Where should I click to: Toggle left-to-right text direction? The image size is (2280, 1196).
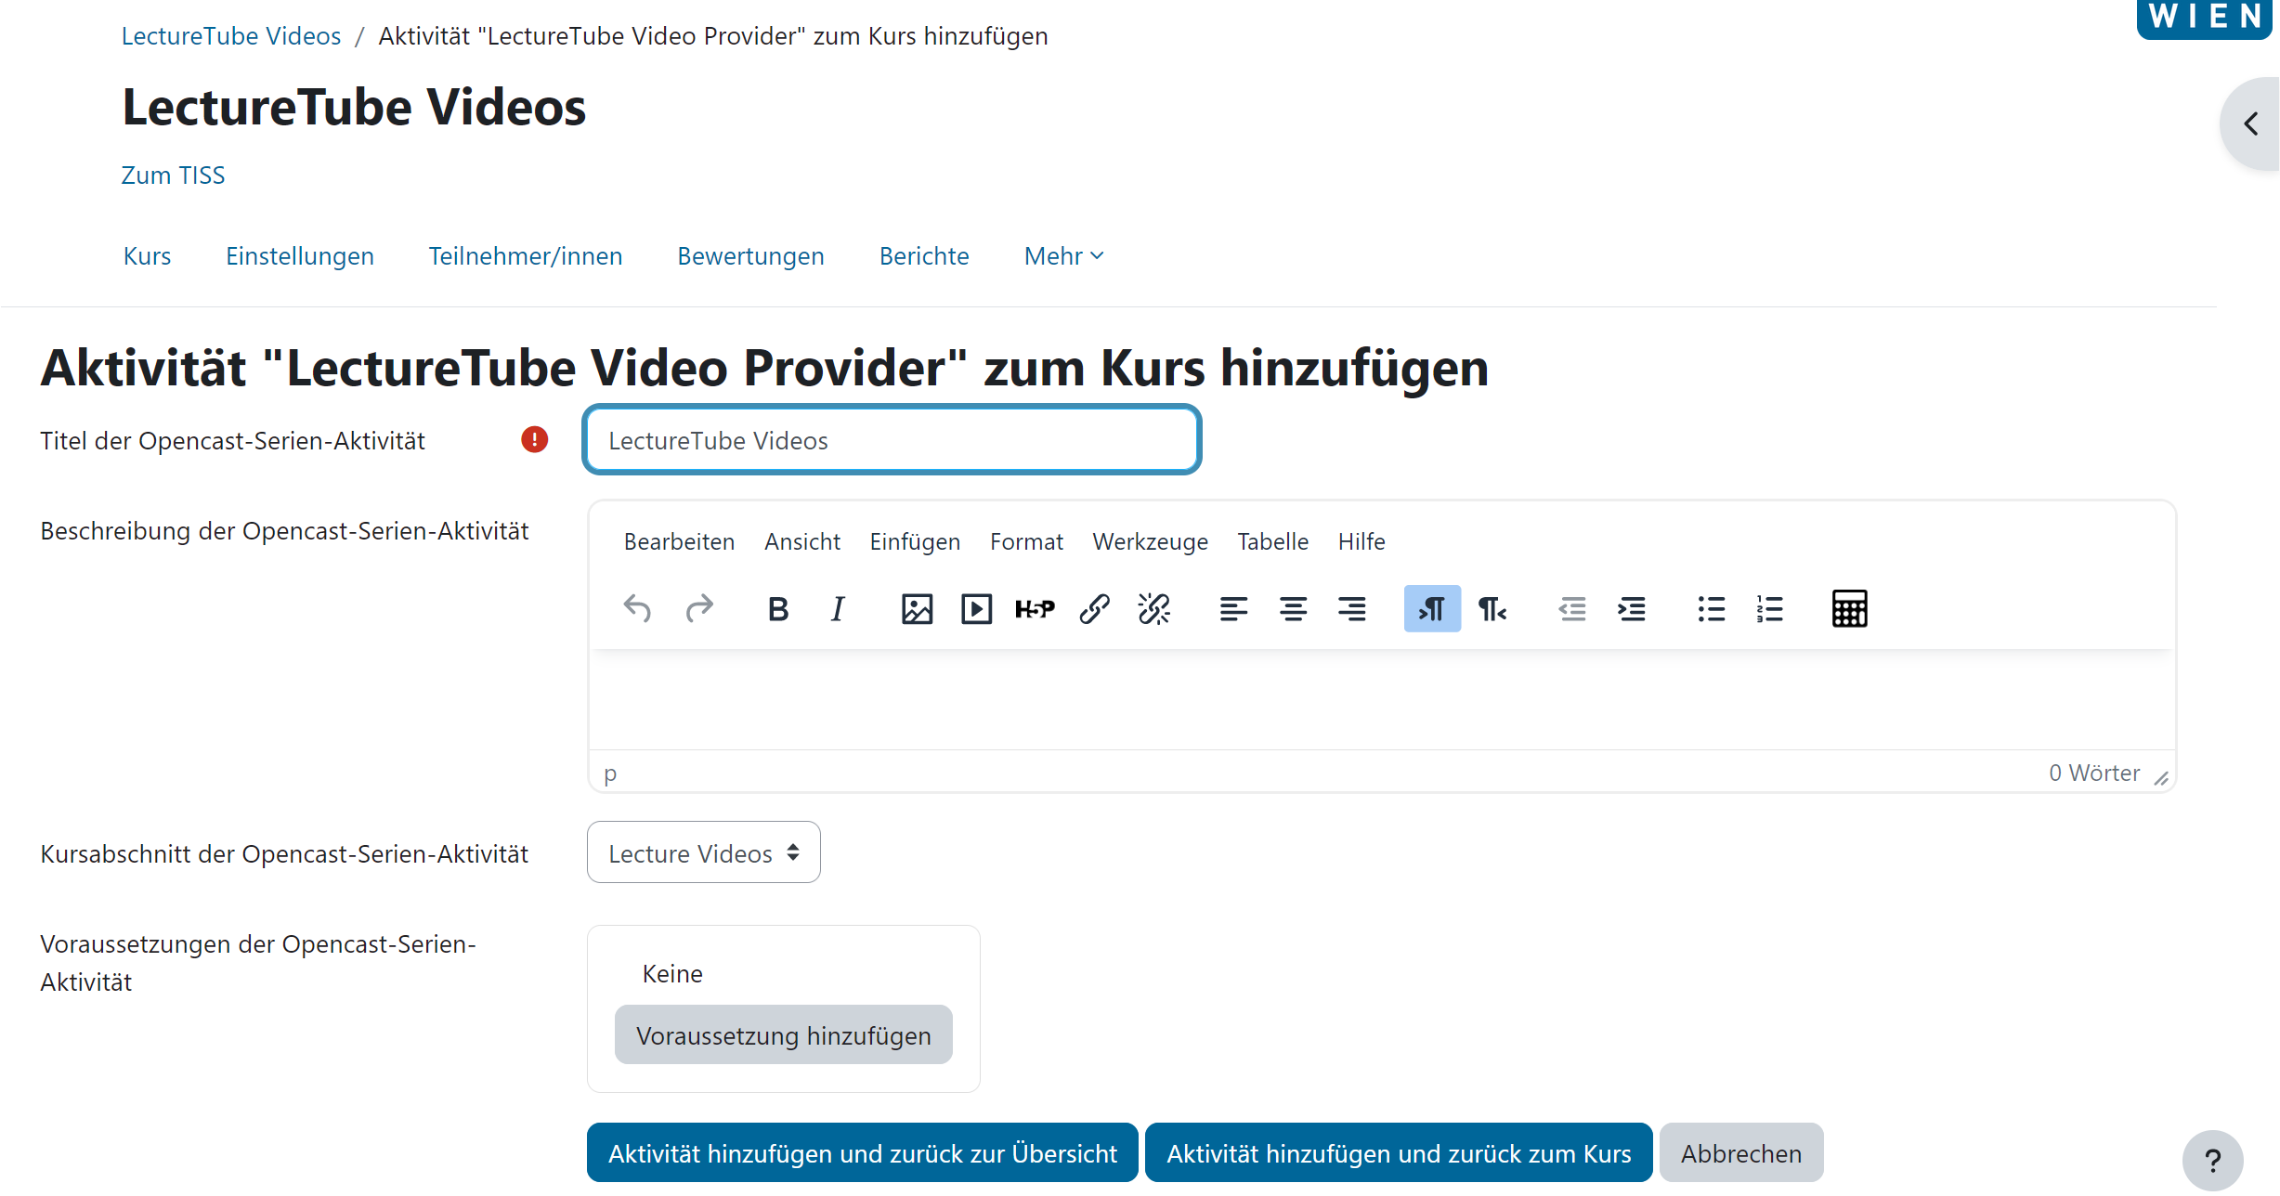coord(1432,609)
